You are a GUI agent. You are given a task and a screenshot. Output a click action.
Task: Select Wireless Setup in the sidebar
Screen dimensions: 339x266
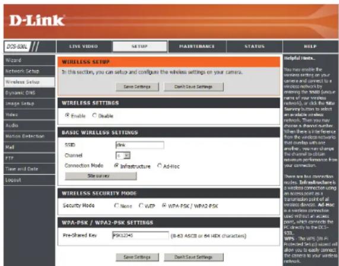click(x=30, y=82)
